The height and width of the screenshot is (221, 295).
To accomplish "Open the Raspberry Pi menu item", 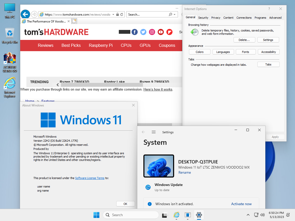I will (x=101, y=46).
